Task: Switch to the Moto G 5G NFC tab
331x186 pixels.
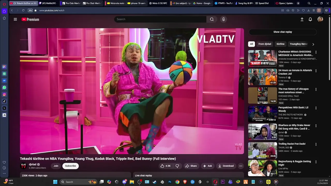Action: click(158, 3)
